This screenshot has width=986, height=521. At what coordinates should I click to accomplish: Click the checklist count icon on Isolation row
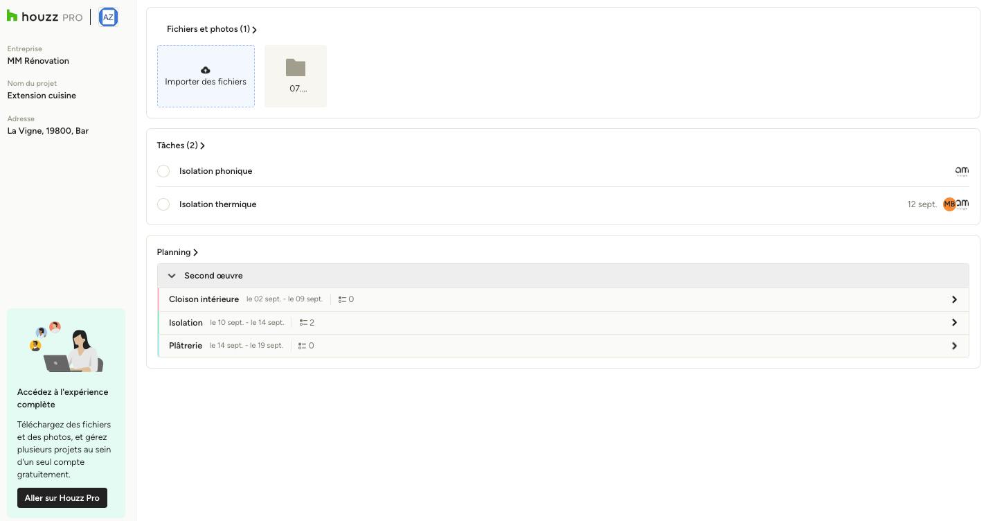coord(303,323)
